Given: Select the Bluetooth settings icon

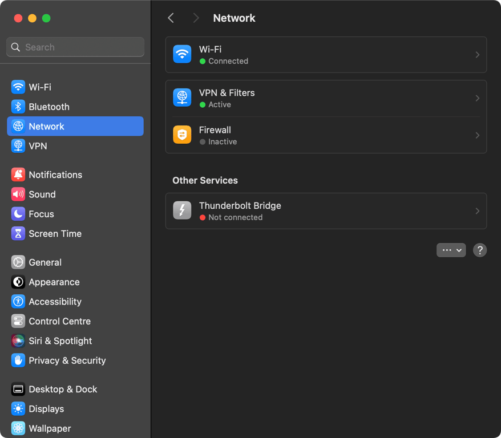Looking at the screenshot, I should 18,107.
